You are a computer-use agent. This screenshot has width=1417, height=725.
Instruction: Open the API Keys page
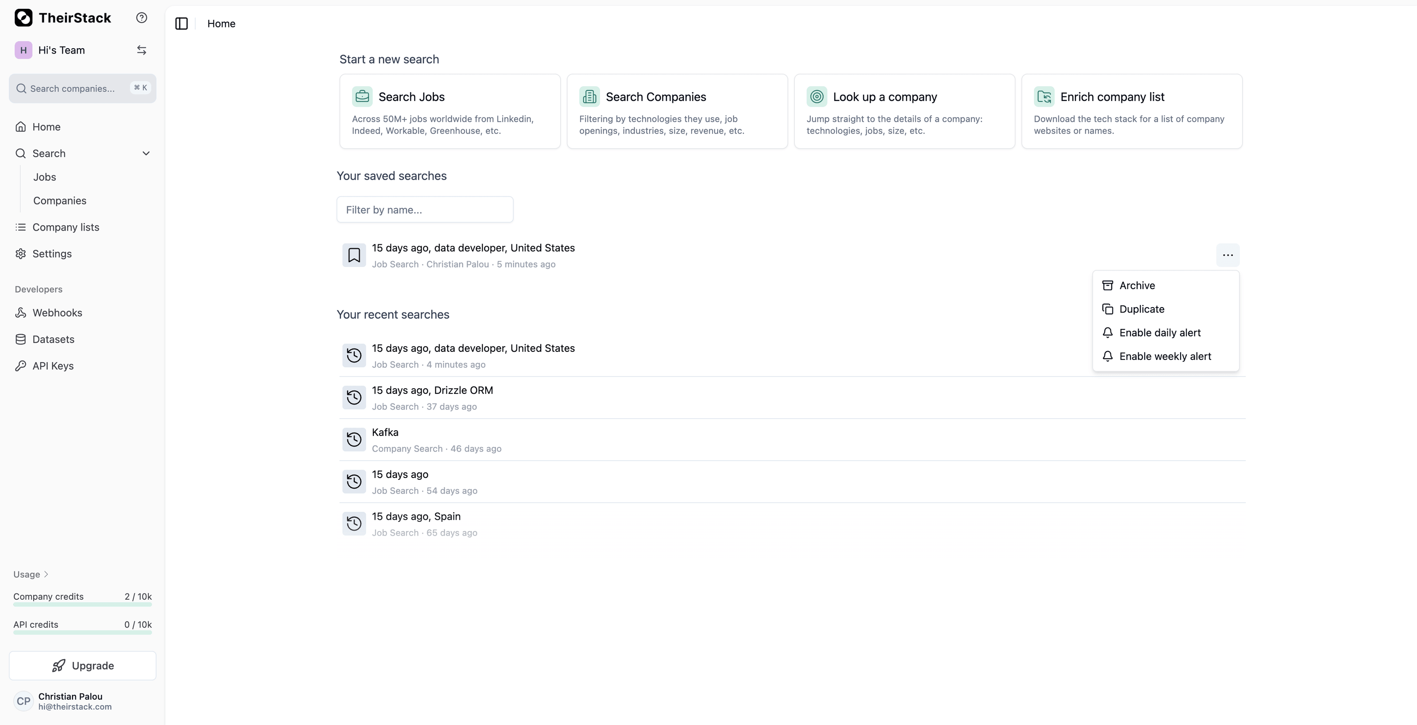point(52,366)
